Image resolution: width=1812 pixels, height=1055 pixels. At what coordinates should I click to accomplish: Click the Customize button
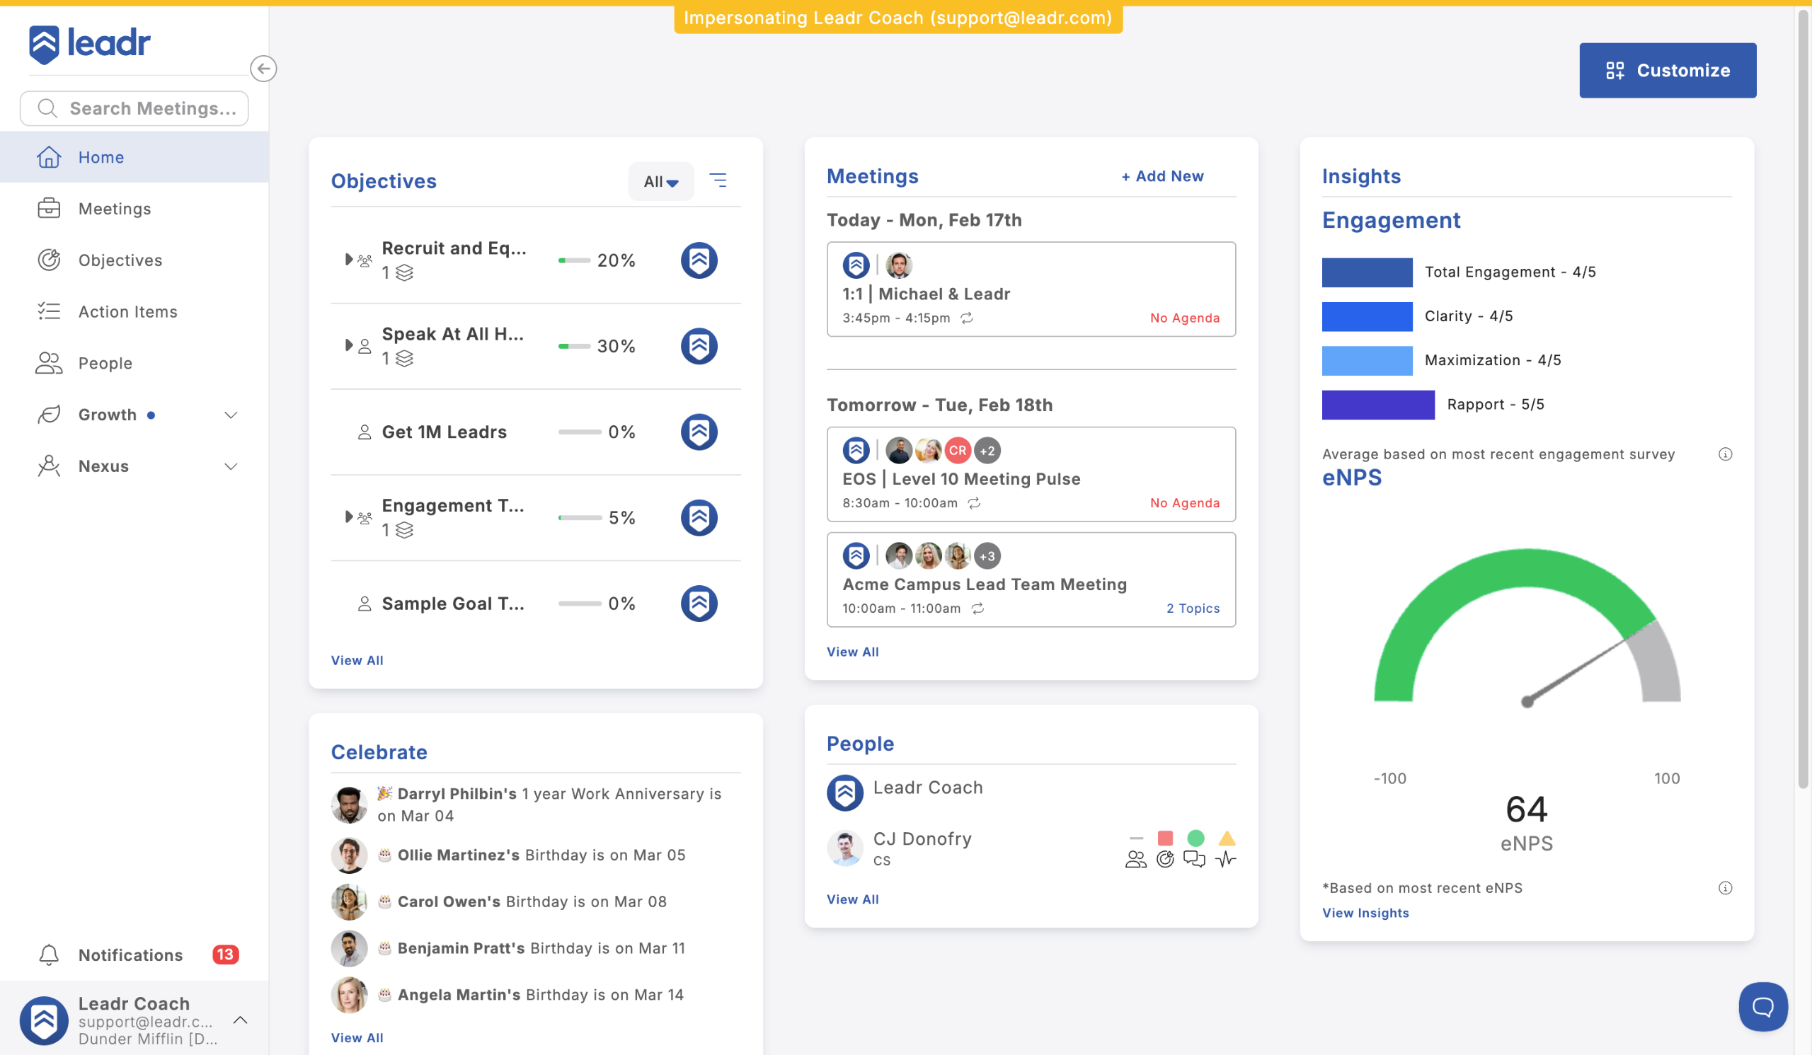[x=1667, y=70]
